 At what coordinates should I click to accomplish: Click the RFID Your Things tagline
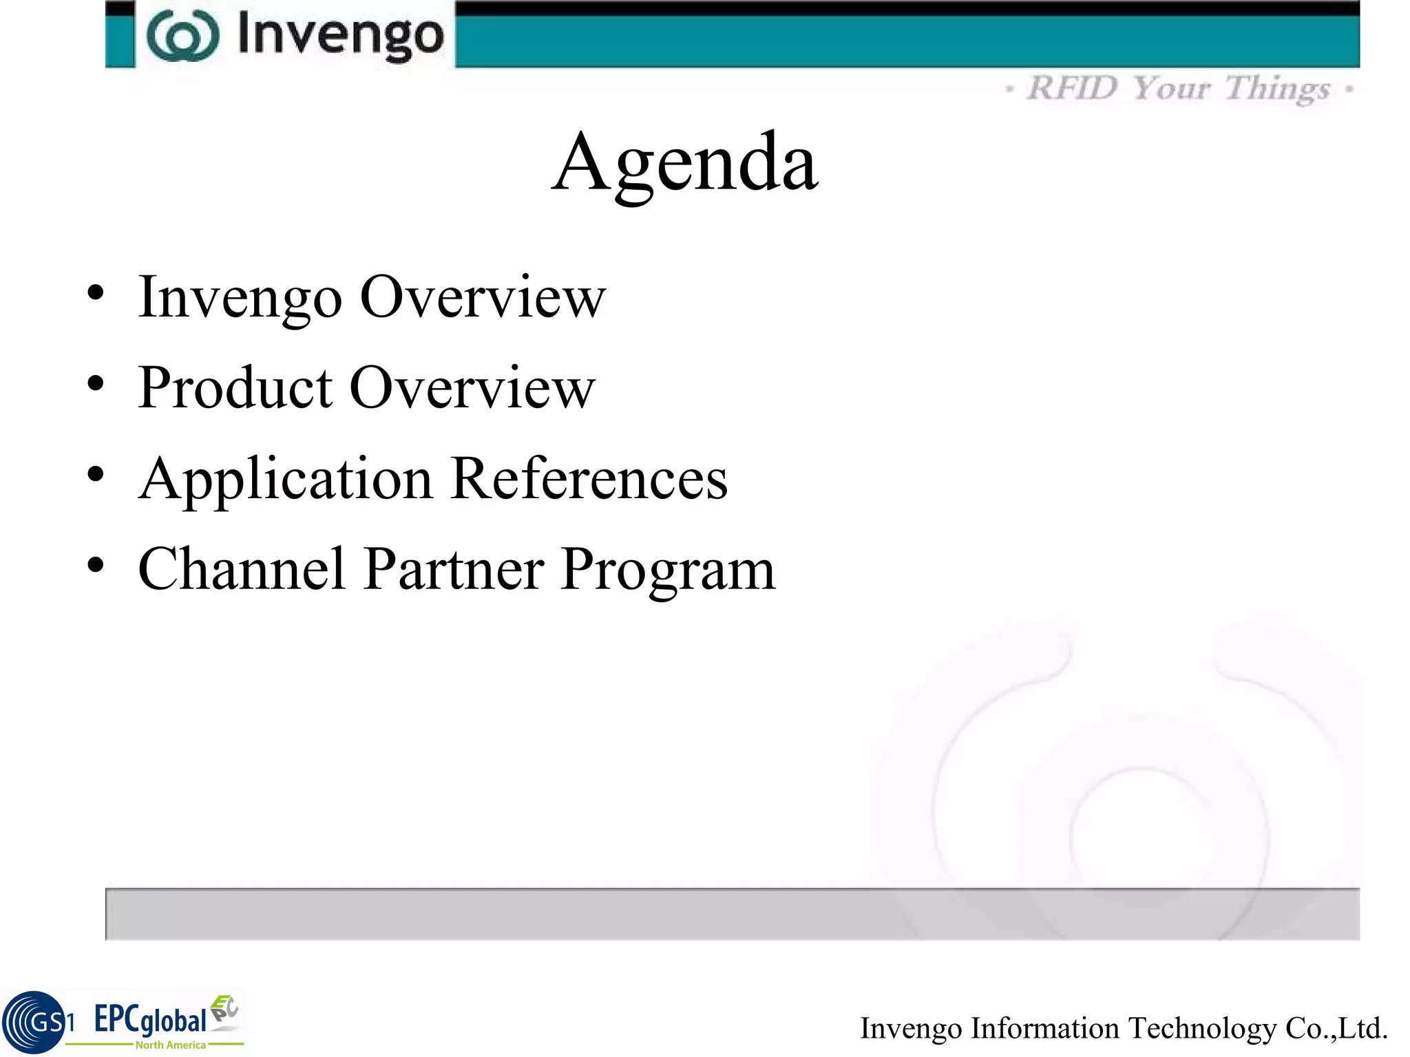[x=1179, y=89]
